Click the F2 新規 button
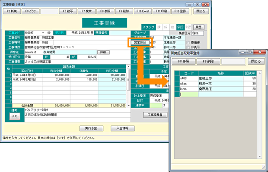The image size is (268, 172). (x=12, y=11)
